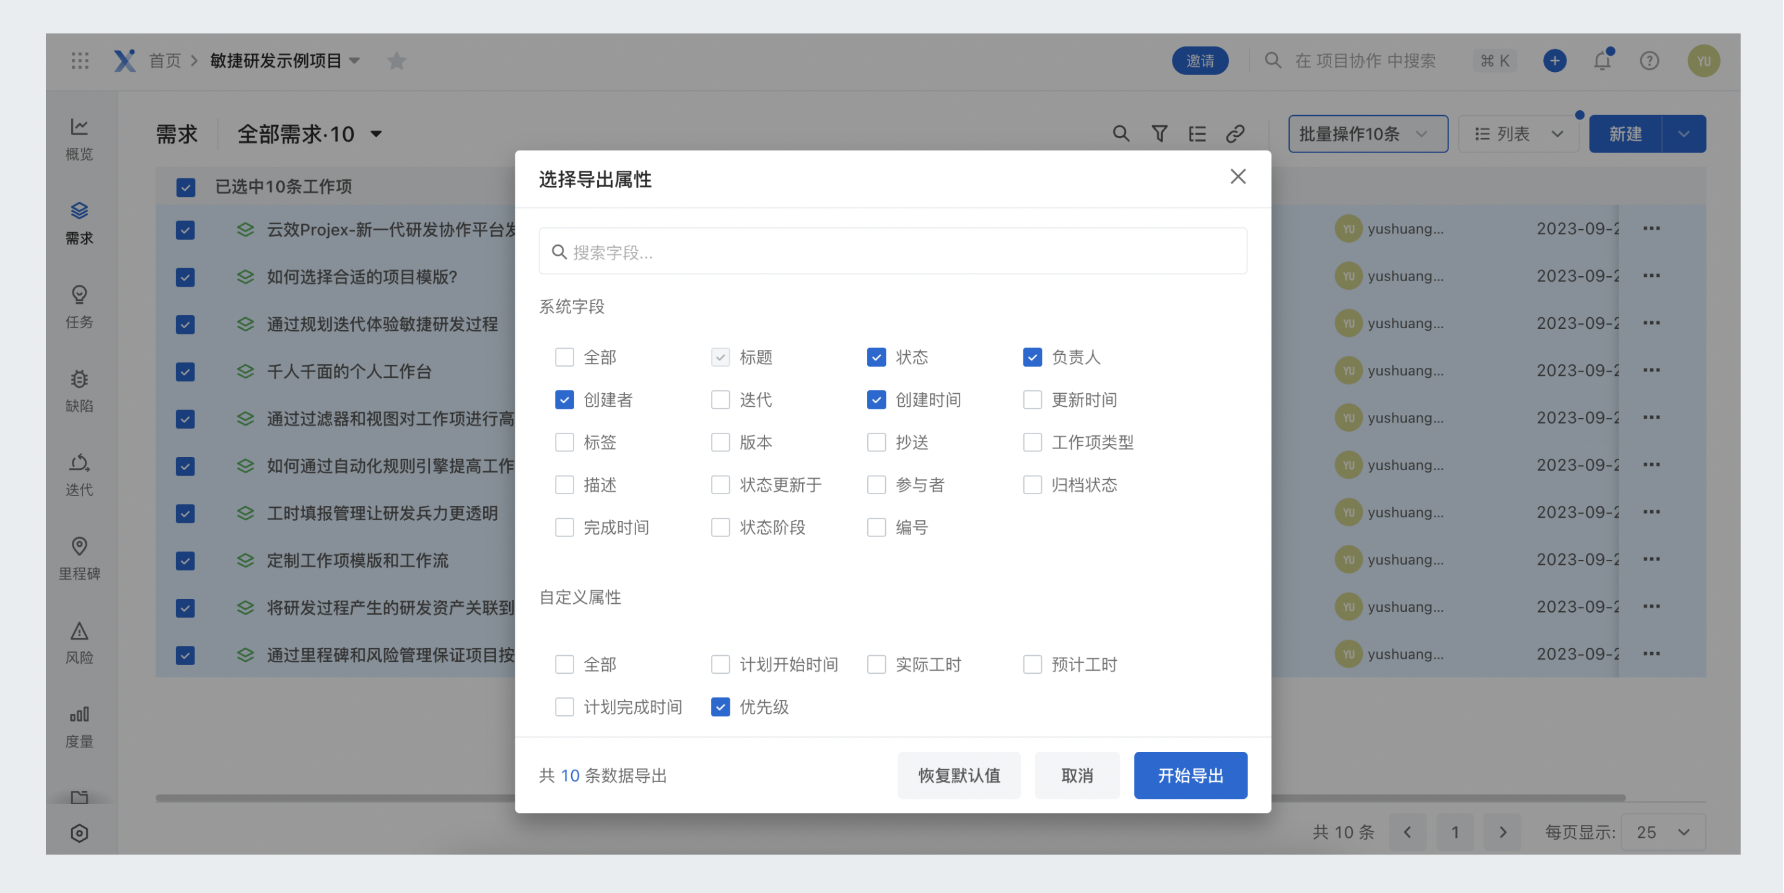Screen dimensions: 1784x893
Task: Open 风险 risks in sidebar
Action: pyautogui.click(x=80, y=643)
